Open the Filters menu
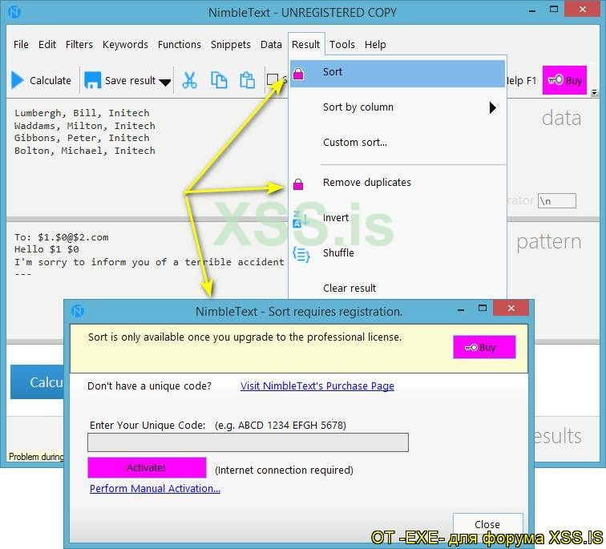The height and width of the screenshot is (549, 606). point(79,44)
